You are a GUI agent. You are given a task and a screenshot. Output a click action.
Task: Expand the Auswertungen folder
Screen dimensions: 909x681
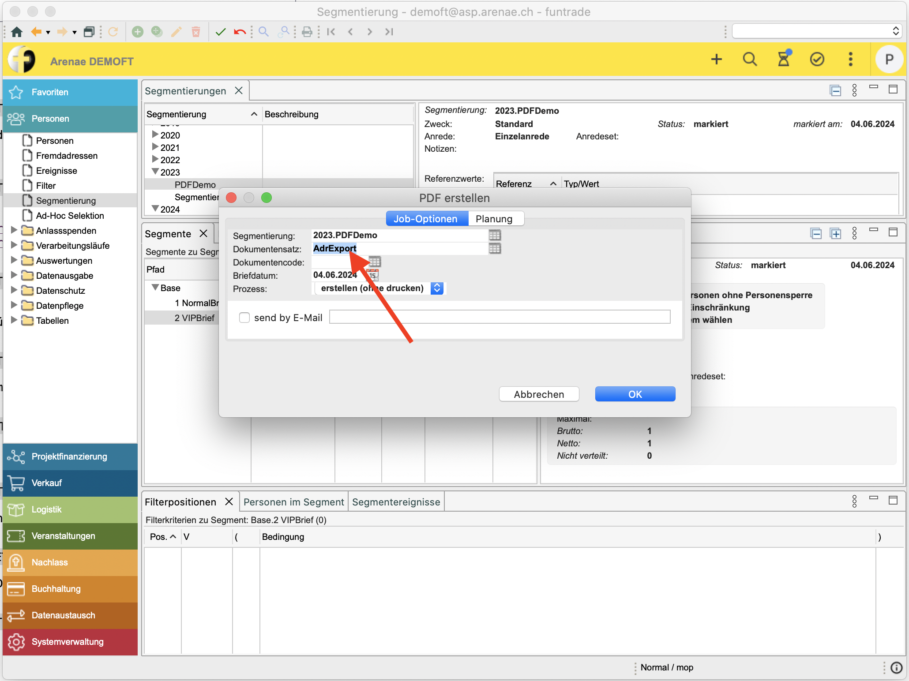coord(14,260)
